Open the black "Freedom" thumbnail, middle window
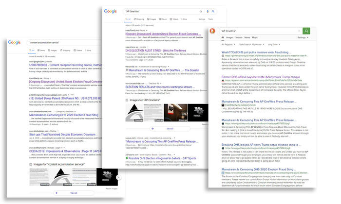 click(x=198, y=113)
